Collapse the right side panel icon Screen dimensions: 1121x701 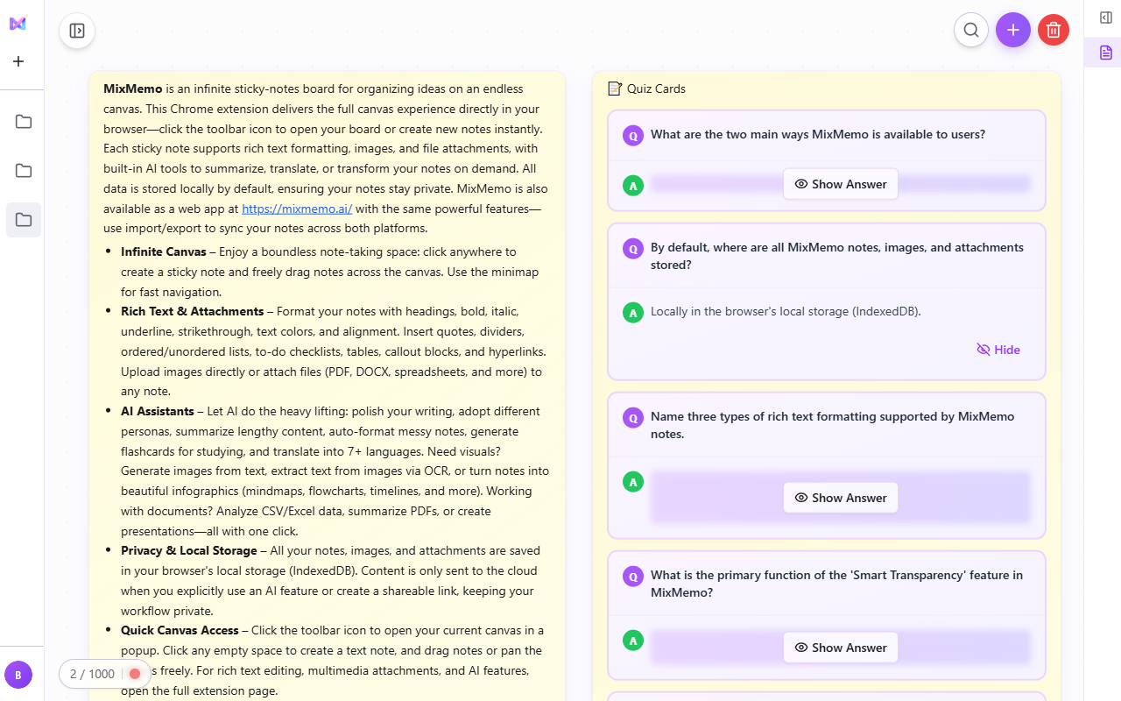click(x=1105, y=18)
